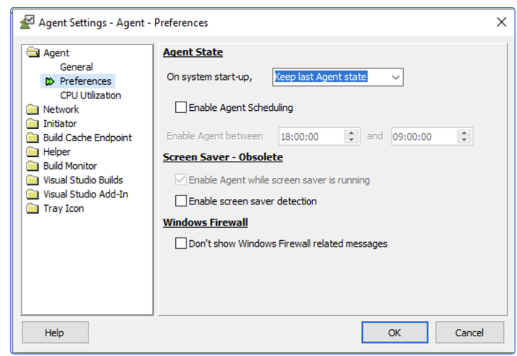Click the Build Cache Endpoint folder icon
Viewport: 517px width, 356px height.
pos(33,138)
